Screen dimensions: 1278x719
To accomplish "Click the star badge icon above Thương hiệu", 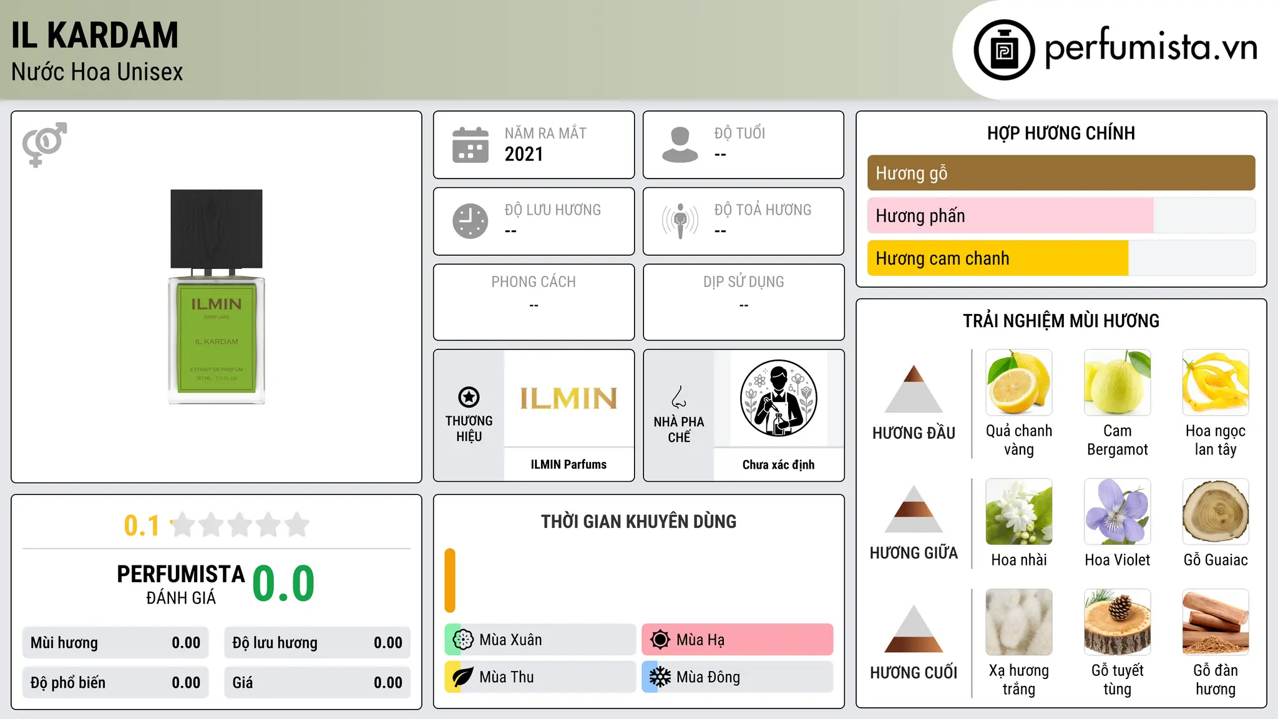I will (x=469, y=397).
